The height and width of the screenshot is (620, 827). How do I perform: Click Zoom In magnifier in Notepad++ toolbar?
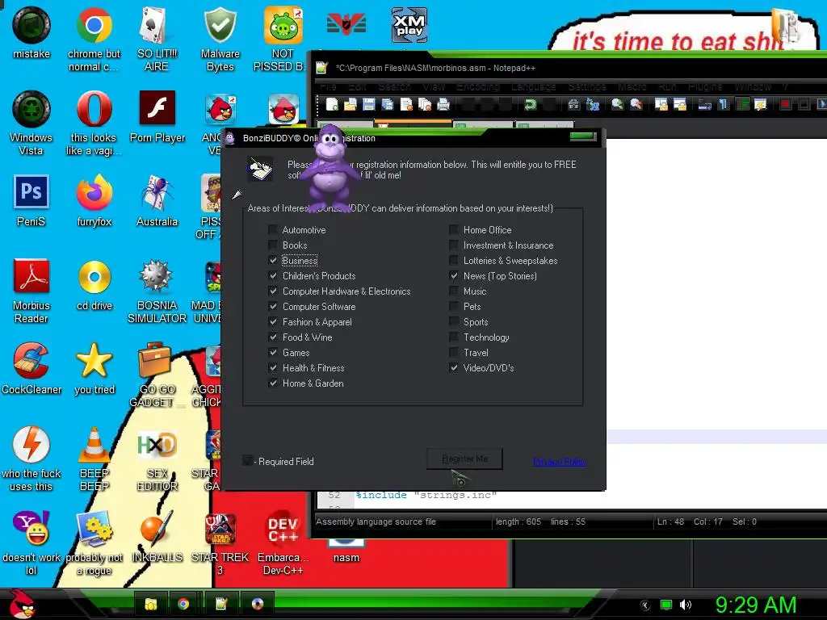click(617, 105)
